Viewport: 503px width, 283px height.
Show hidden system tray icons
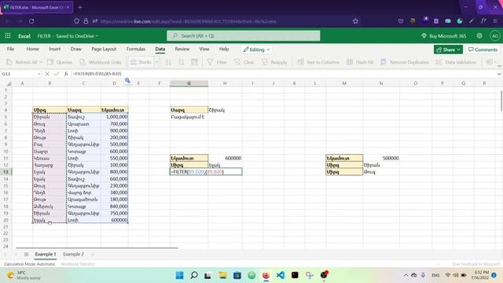coord(406,275)
